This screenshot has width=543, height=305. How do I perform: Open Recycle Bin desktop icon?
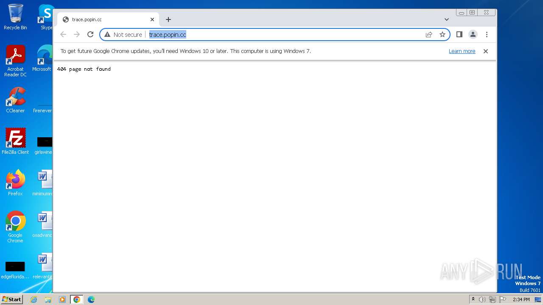[15, 17]
